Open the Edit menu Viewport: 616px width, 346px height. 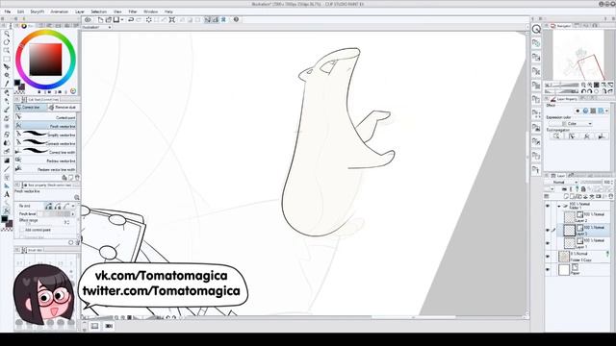[x=20, y=12]
